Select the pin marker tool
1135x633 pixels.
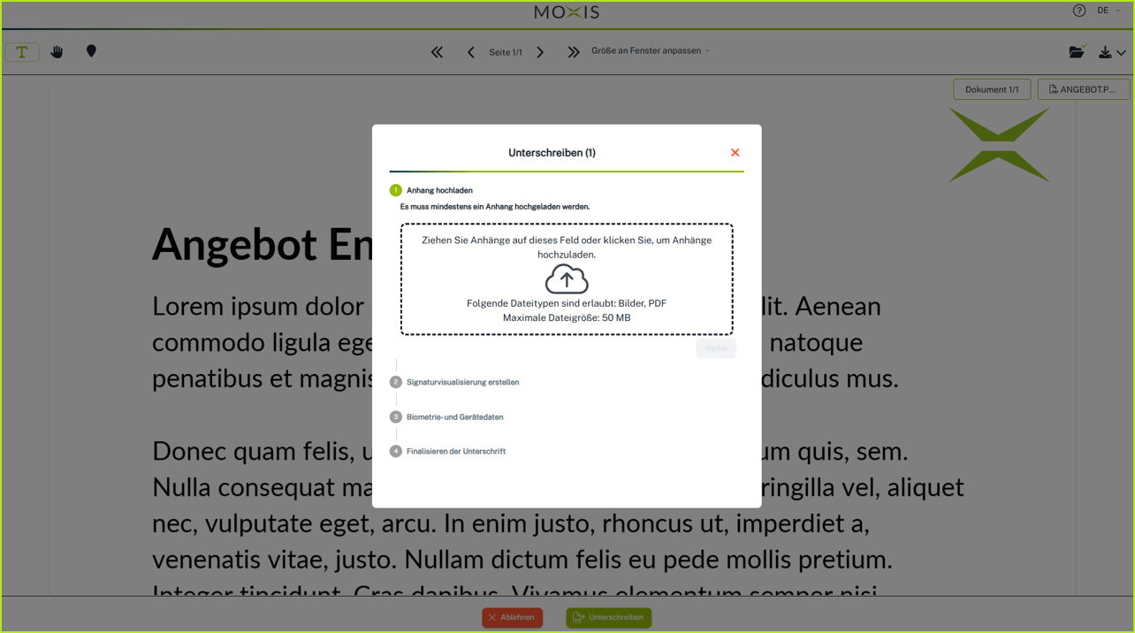tap(91, 51)
